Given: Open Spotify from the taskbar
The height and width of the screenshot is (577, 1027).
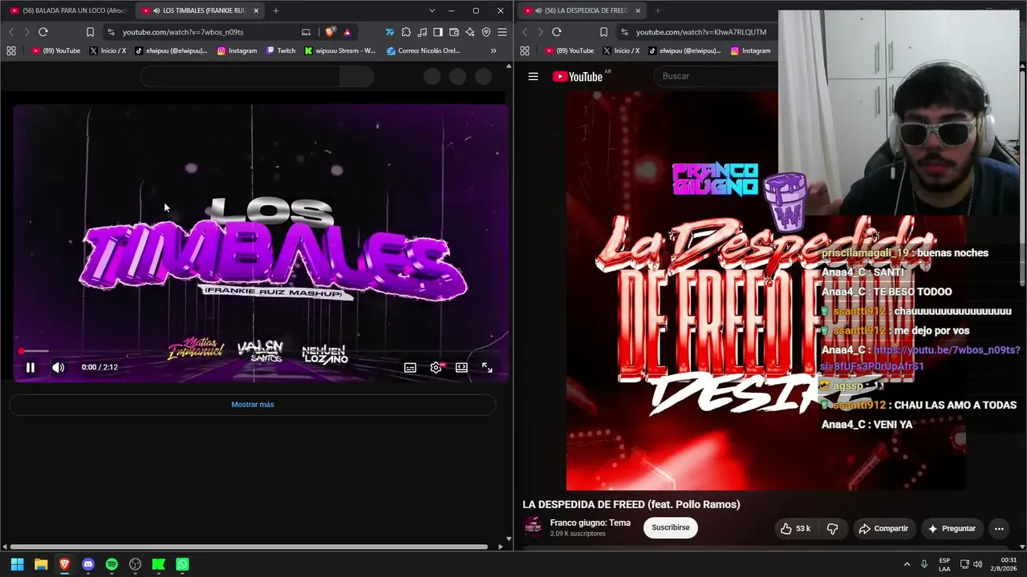Looking at the screenshot, I should coord(112,564).
